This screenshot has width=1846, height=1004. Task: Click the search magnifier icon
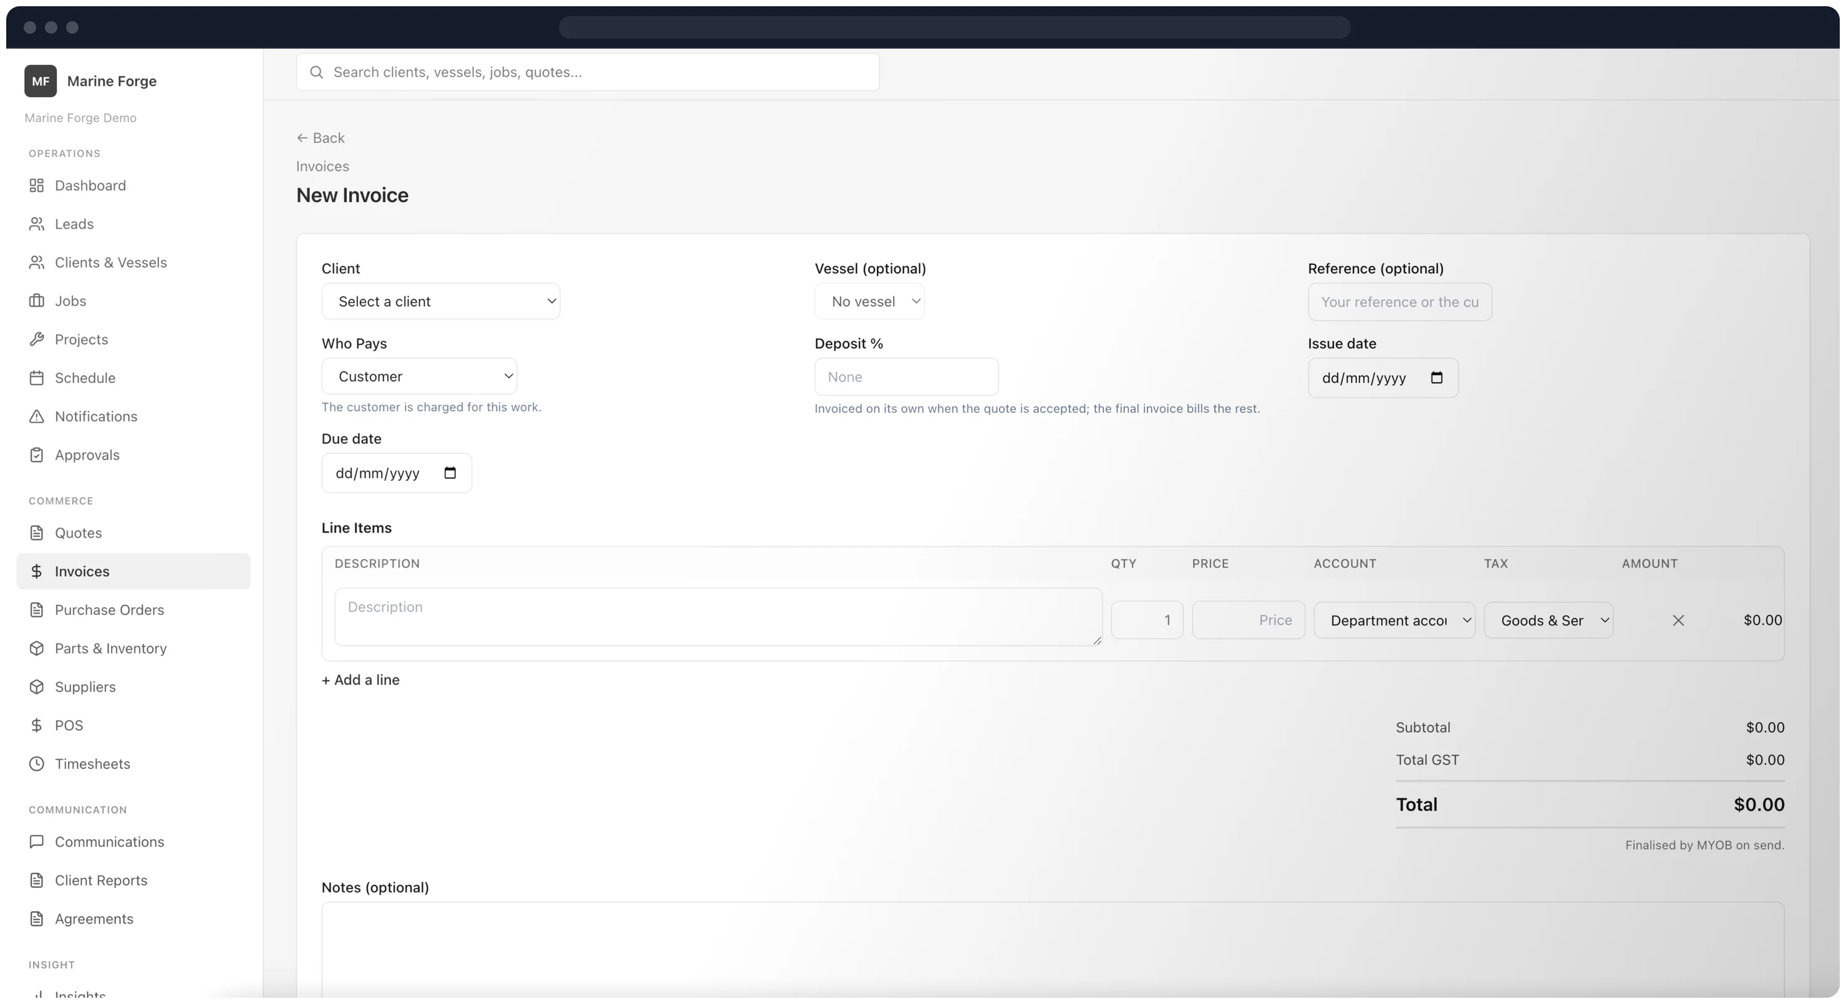tap(316, 72)
